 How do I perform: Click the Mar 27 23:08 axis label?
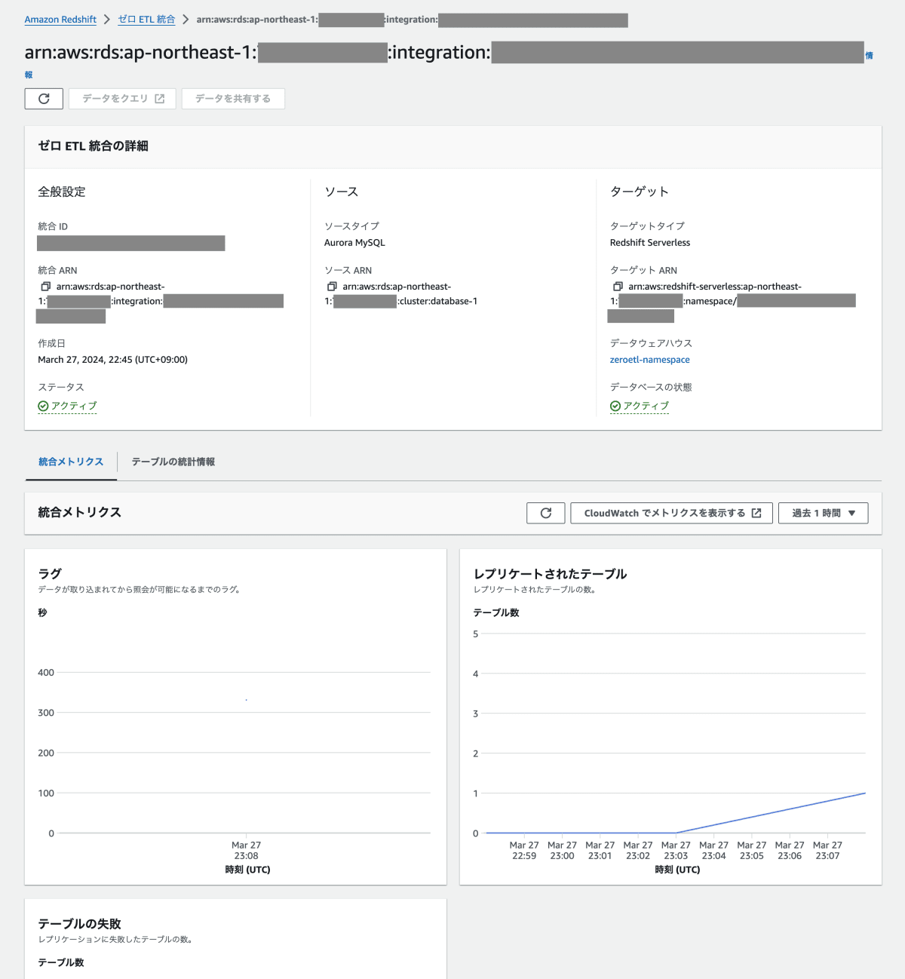click(x=247, y=851)
